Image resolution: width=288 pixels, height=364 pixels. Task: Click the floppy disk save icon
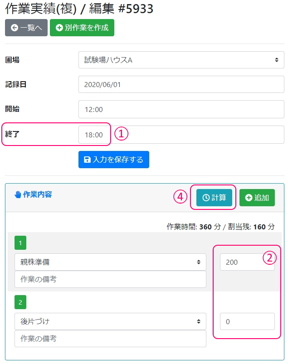point(88,160)
